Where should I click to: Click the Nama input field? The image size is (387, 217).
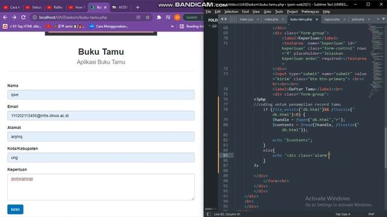[x=101, y=95]
